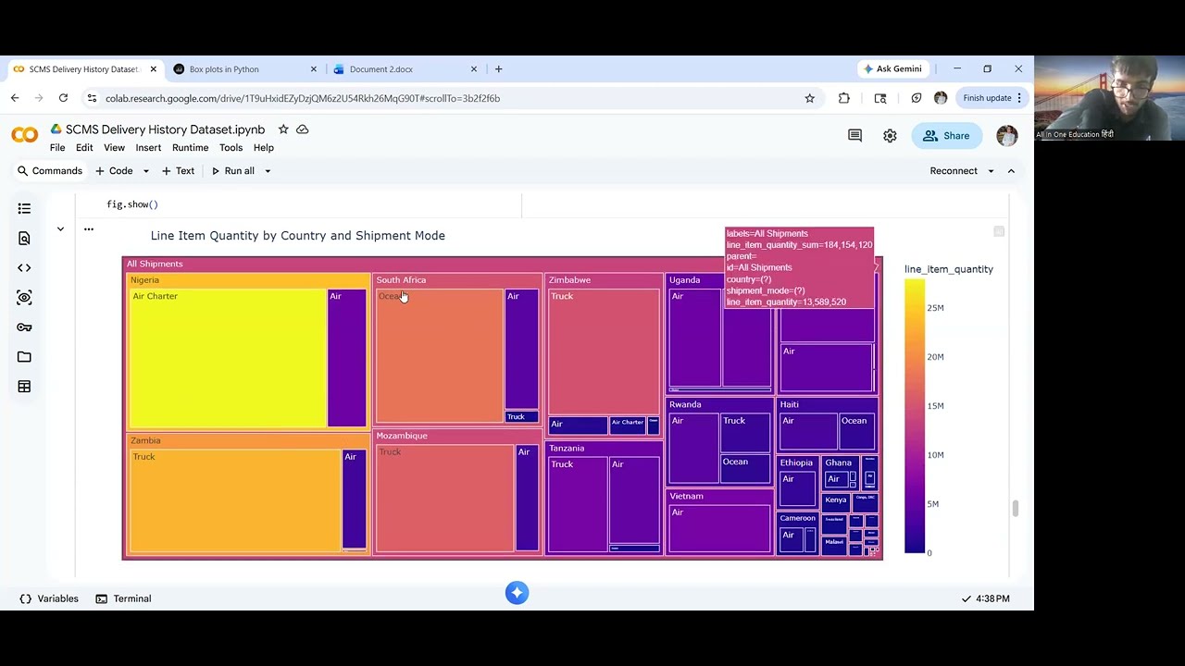1185x666 pixels.
Task: Click Reconnect to runtime
Action: tap(954, 171)
